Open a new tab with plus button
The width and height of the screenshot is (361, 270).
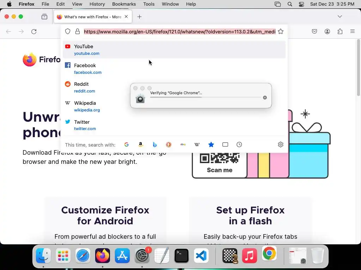point(140,17)
